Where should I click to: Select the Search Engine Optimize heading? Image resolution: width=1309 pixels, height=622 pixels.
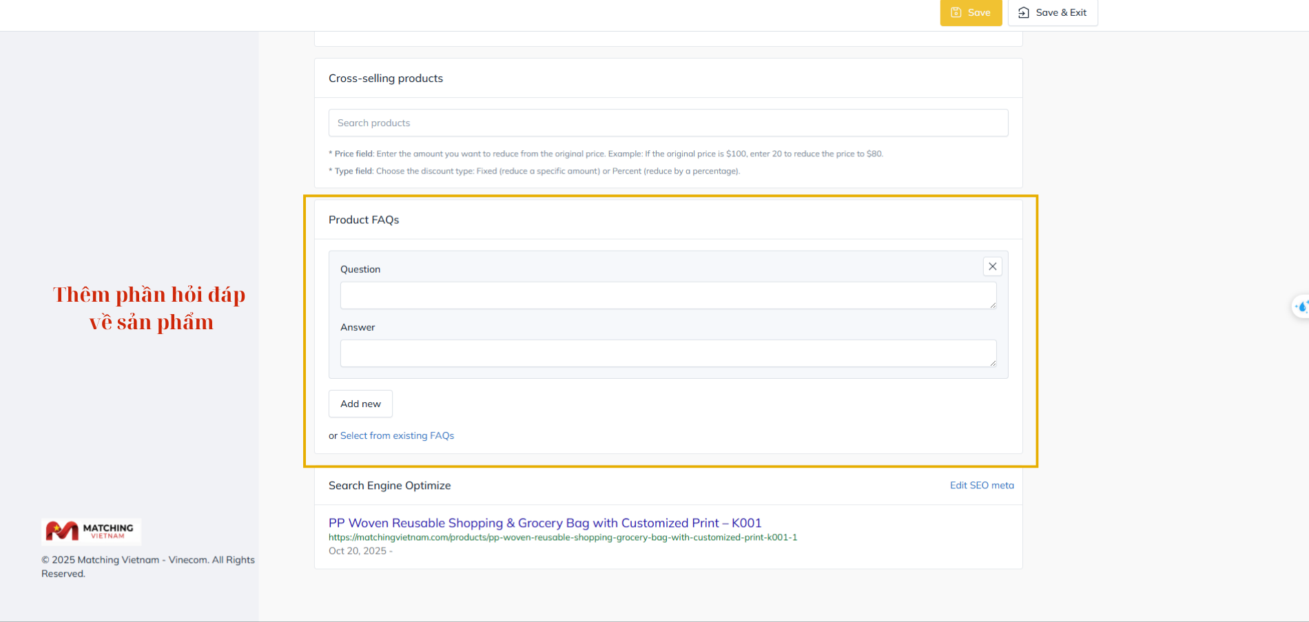click(x=389, y=486)
